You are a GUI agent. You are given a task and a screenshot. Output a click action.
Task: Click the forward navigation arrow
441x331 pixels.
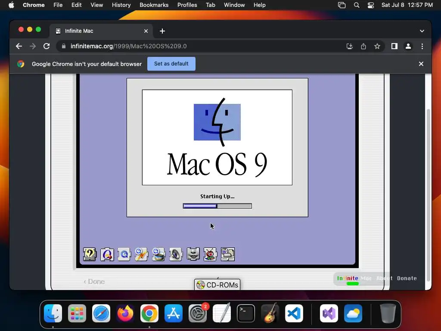(x=33, y=46)
